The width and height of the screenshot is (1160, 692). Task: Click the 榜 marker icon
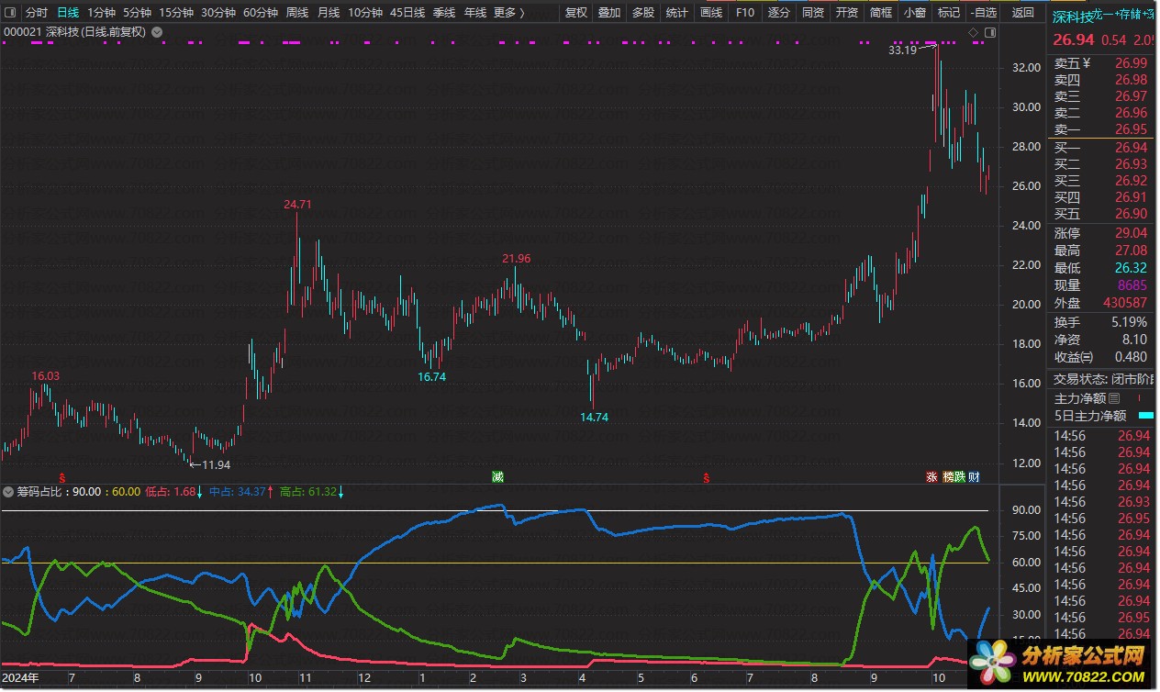coord(948,476)
